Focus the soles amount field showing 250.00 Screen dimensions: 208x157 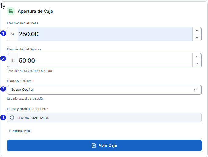pyautogui.click(x=105, y=34)
